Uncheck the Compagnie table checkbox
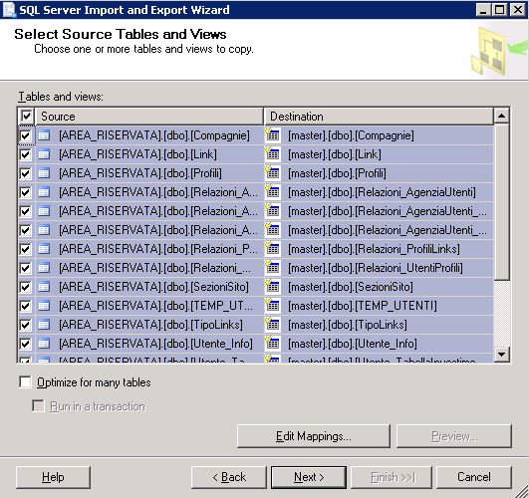 [x=25, y=135]
